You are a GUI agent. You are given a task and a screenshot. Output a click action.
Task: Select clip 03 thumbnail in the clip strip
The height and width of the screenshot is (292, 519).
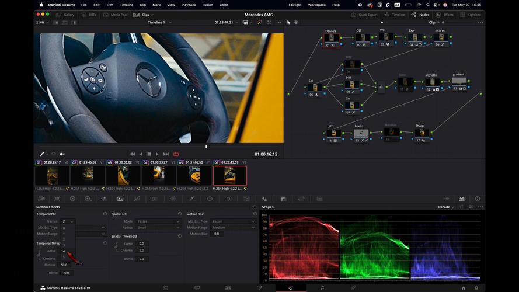coord(123,175)
